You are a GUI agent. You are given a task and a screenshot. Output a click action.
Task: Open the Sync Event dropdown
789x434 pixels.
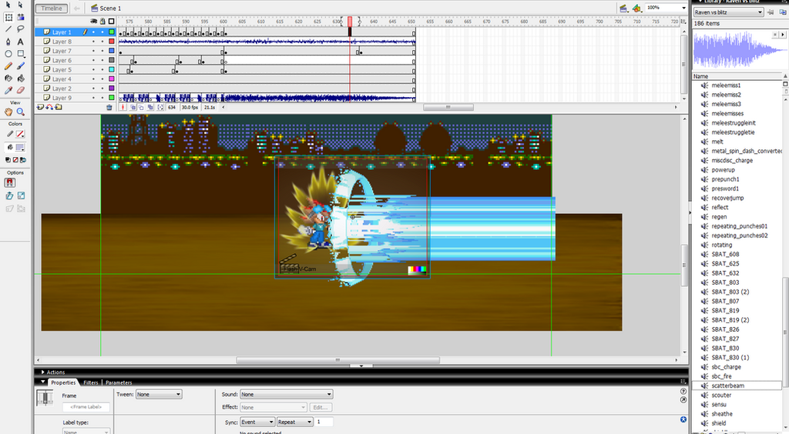257,422
